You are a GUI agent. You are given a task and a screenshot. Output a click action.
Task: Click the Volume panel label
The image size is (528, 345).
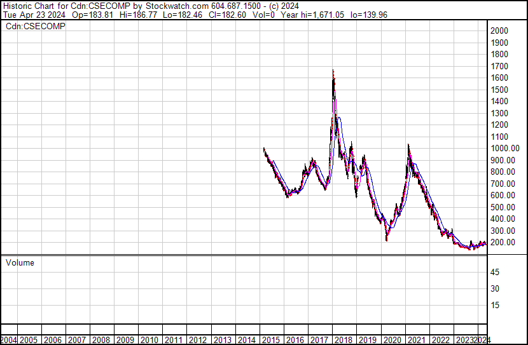click(20, 262)
